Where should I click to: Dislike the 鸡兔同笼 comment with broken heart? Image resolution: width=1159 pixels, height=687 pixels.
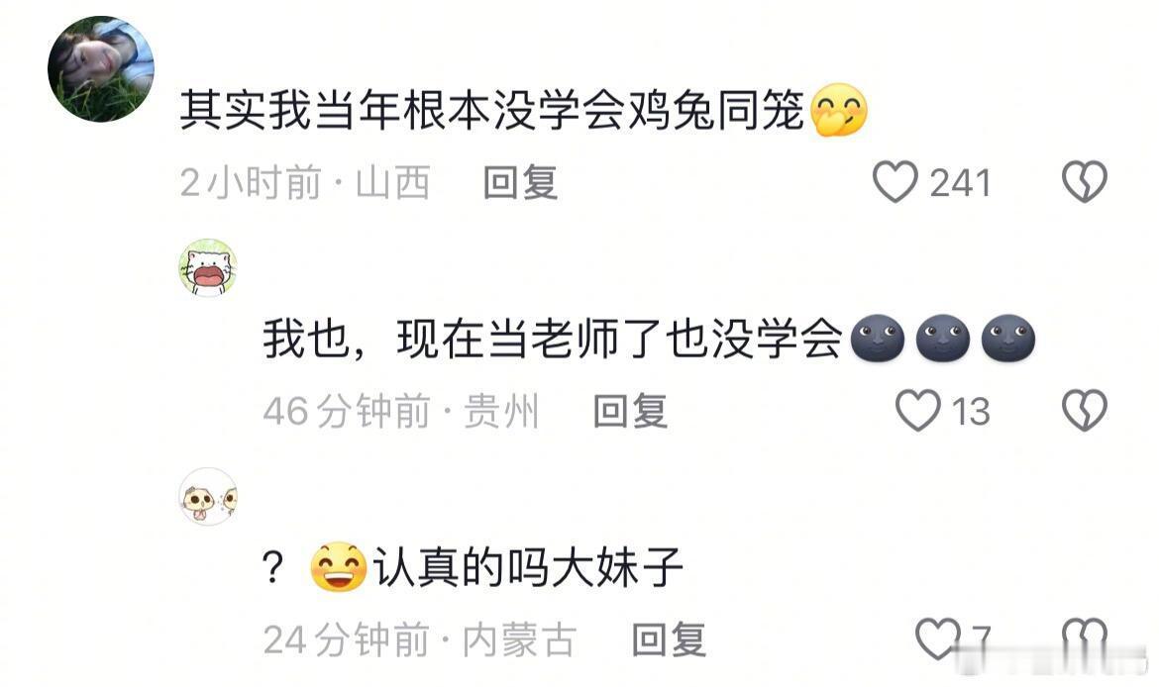(1085, 182)
